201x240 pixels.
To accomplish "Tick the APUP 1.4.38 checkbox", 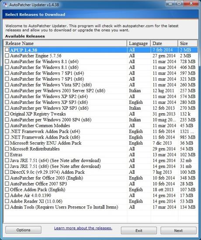I will (x=7, y=50).
